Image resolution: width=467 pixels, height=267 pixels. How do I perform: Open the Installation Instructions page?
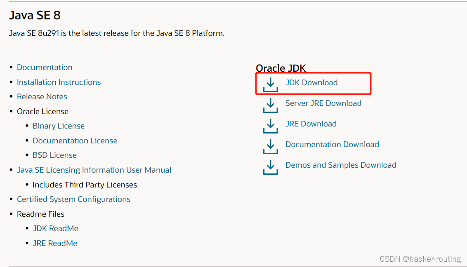pyautogui.click(x=59, y=82)
